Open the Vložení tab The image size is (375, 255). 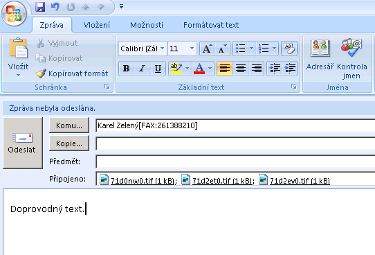(97, 25)
